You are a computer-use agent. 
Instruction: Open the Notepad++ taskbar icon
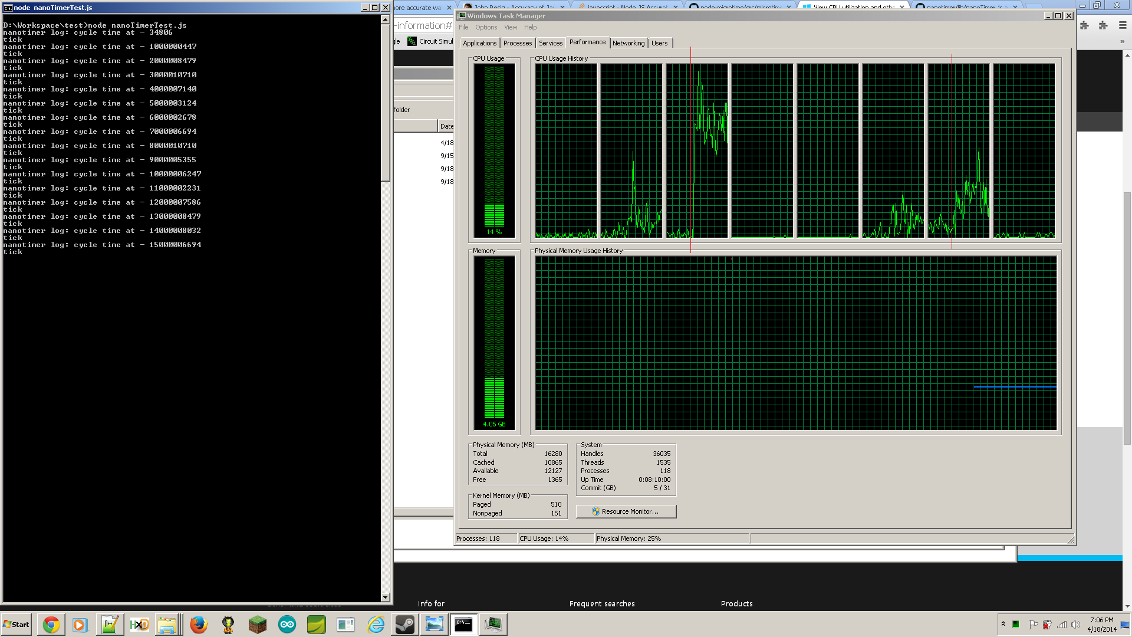tap(110, 625)
